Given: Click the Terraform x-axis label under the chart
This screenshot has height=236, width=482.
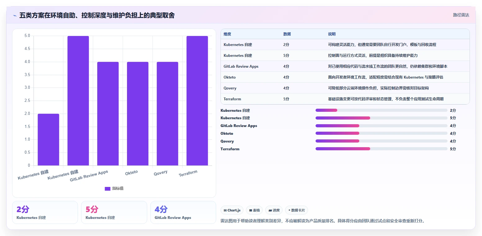Looking at the screenshot, I should tap(188, 174).
